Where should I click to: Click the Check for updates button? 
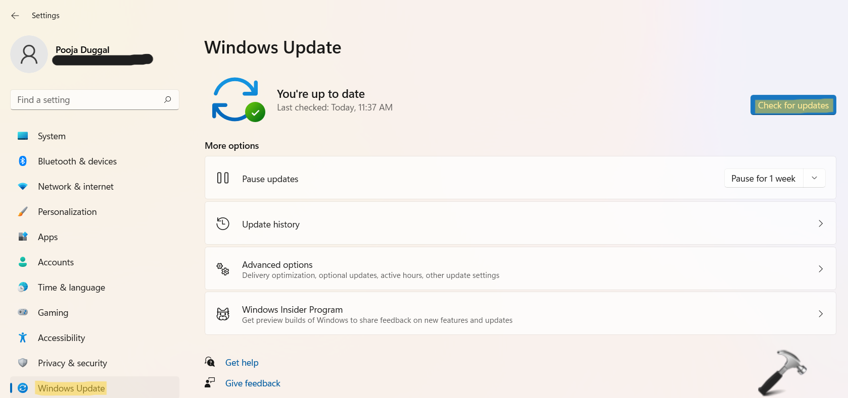coord(792,105)
